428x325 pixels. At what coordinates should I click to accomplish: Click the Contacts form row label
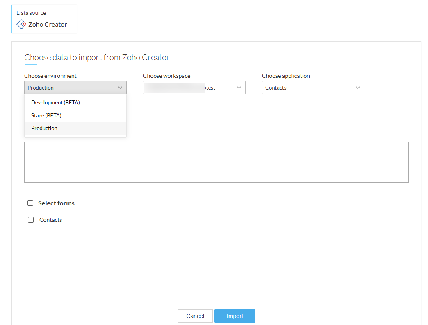(51, 220)
